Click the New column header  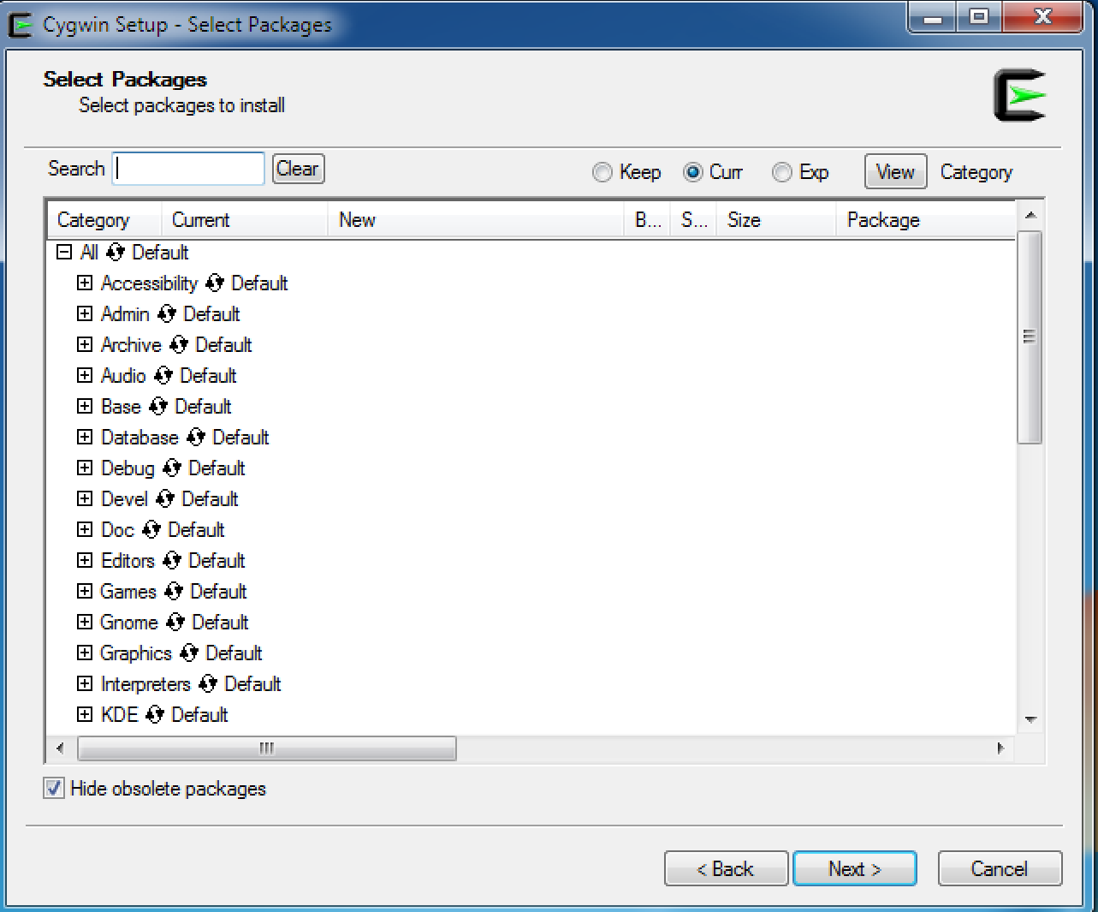pyautogui.click(x=476, y=220)
